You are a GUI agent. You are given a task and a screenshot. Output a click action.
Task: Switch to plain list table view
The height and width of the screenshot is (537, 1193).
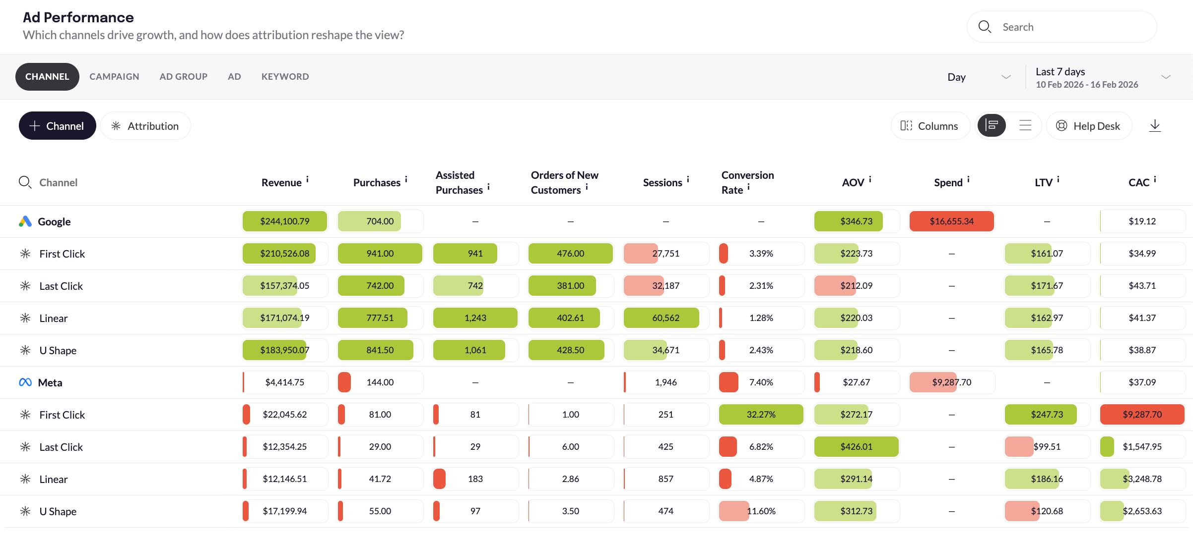1025,126
